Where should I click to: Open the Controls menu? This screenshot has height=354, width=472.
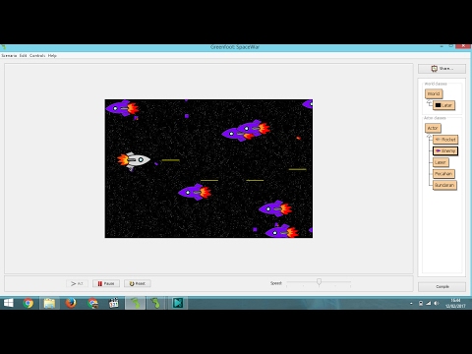click(37, 56)
